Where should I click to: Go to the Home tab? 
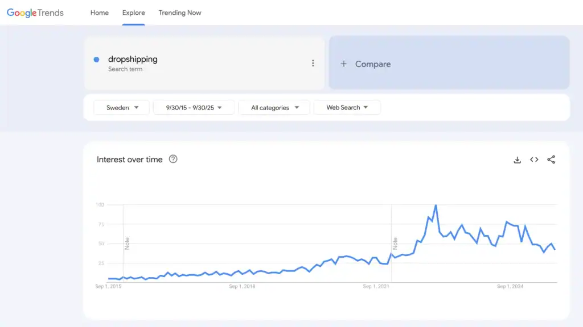pyautogui.click(x=99, y=12)
